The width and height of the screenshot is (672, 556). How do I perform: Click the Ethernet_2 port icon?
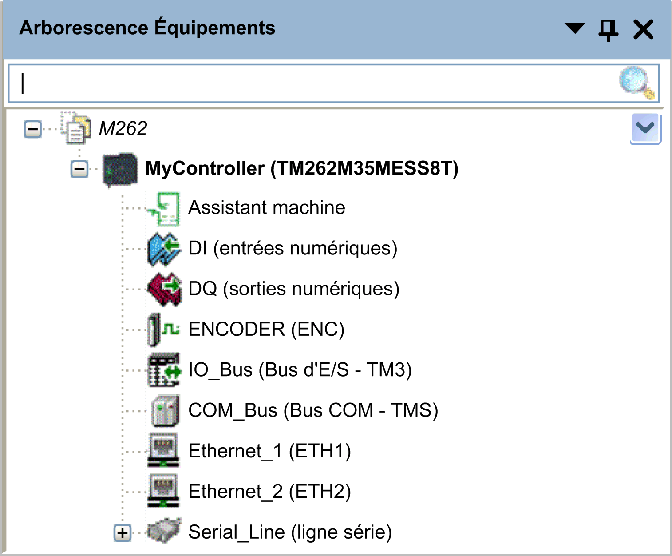click(163, 491)
